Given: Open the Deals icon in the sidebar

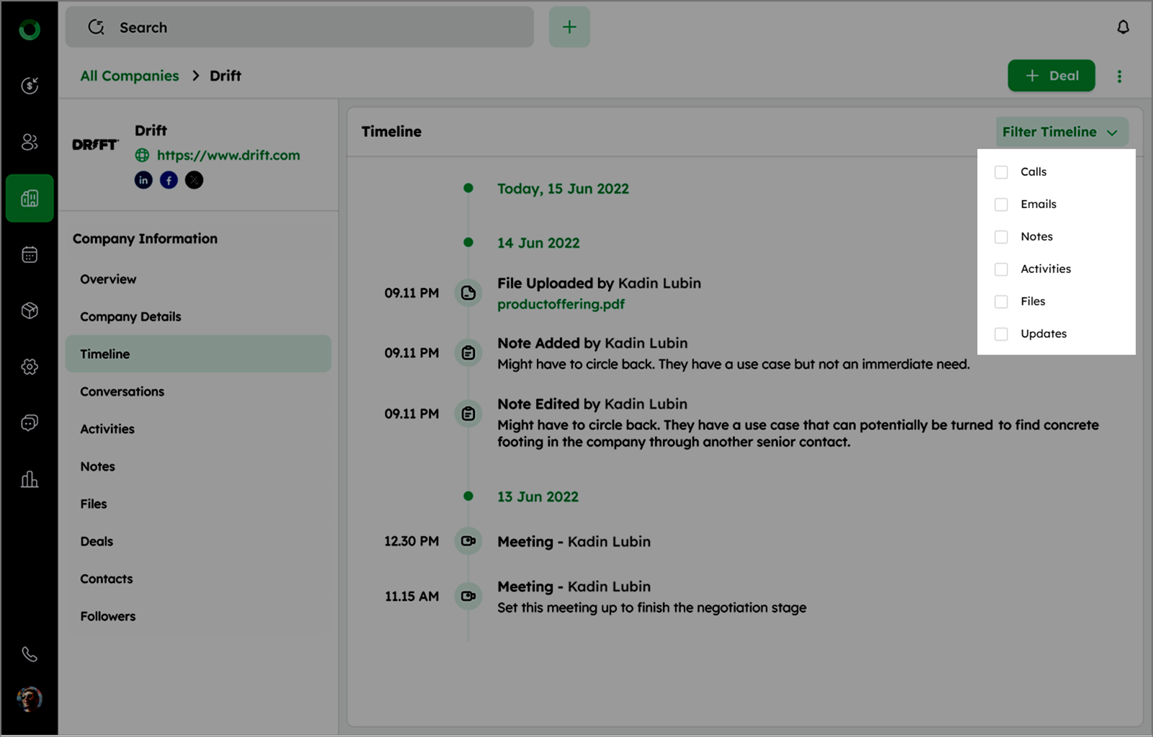Looking at the screenshot, I should 30,86.
